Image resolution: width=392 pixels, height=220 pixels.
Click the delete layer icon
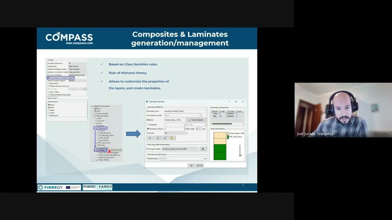point(164,138)
